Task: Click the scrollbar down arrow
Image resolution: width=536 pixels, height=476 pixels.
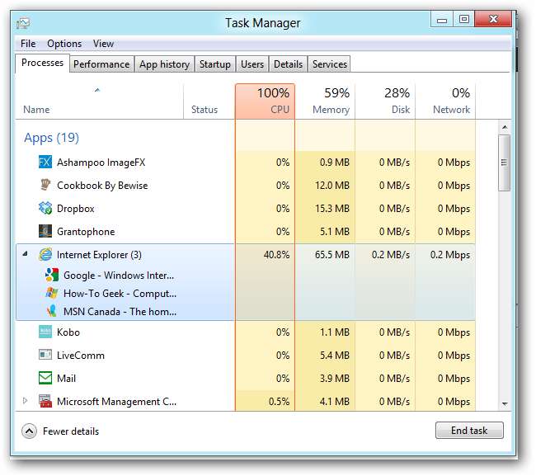Action: click(x=505, y=404)
